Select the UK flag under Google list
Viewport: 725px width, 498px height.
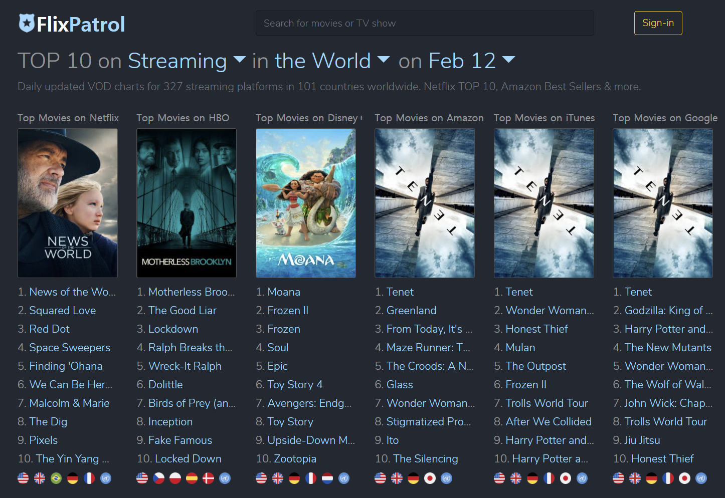point(635,478)
